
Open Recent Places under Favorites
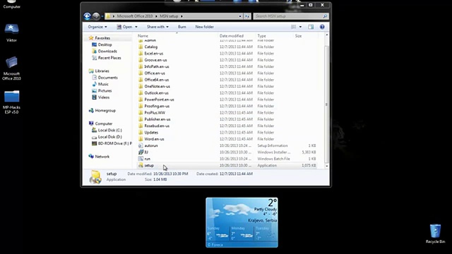click(109, 58)
